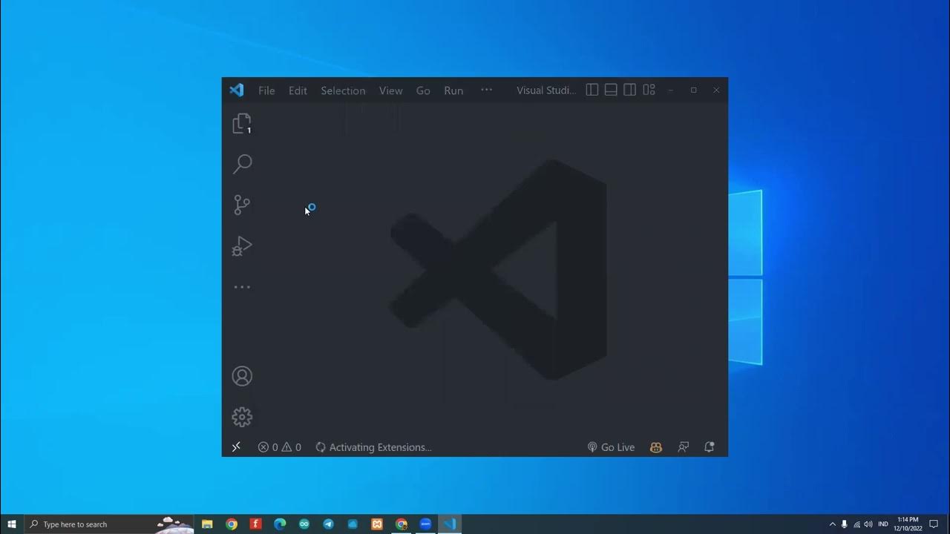Open the volume speaker tray icon

tap(868, 524)
